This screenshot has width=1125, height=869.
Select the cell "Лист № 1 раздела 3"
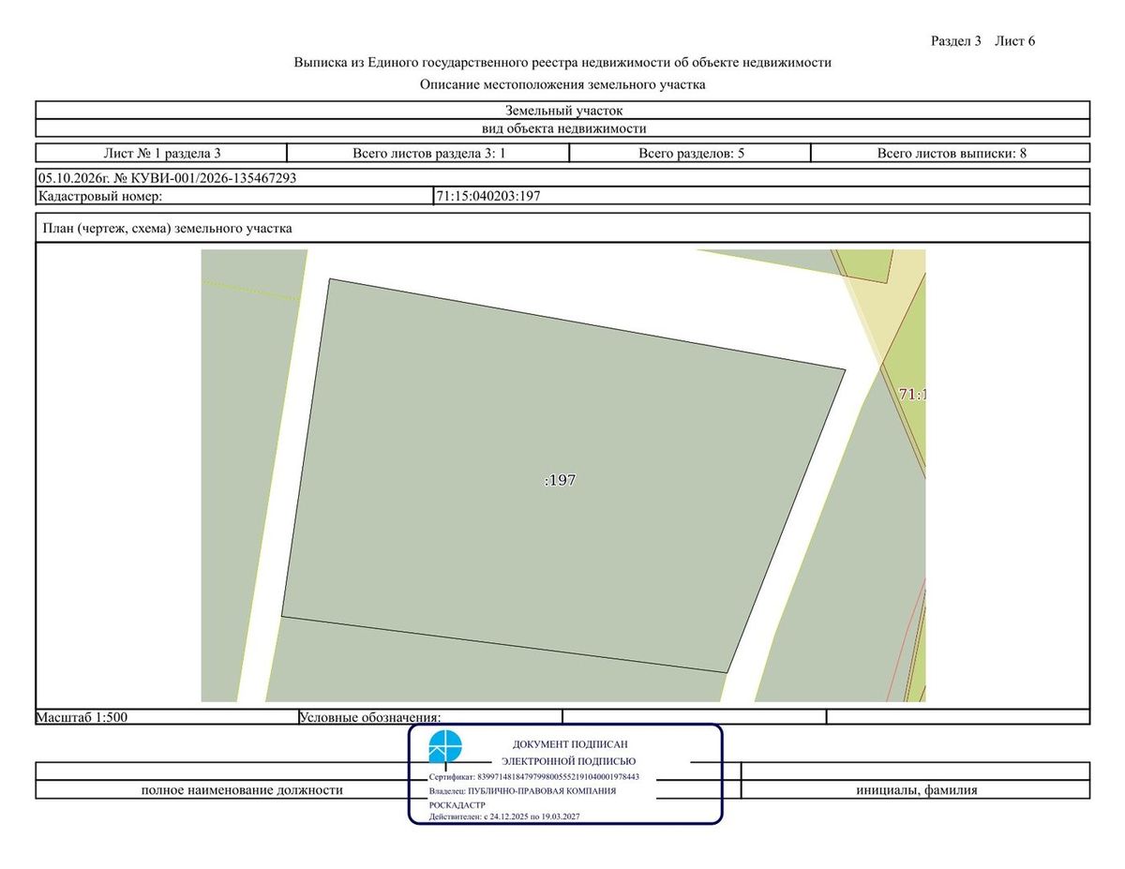click(161, 153)
